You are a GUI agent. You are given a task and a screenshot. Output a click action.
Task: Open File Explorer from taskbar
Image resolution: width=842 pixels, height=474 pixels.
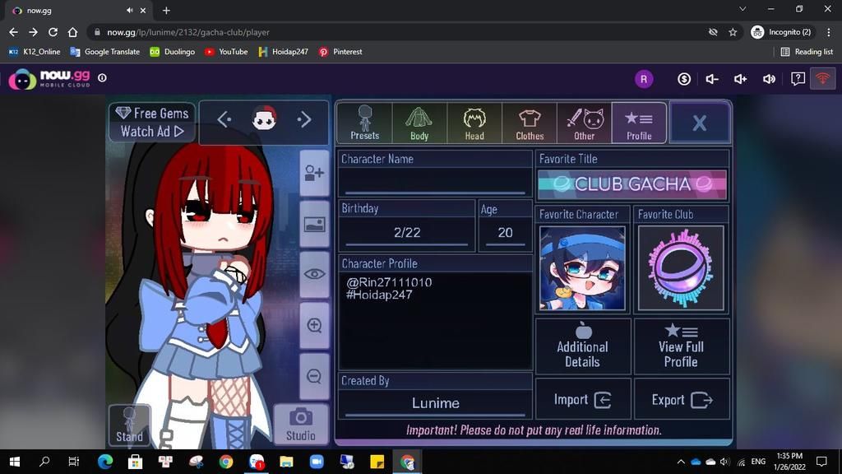(x=286, y=462)
